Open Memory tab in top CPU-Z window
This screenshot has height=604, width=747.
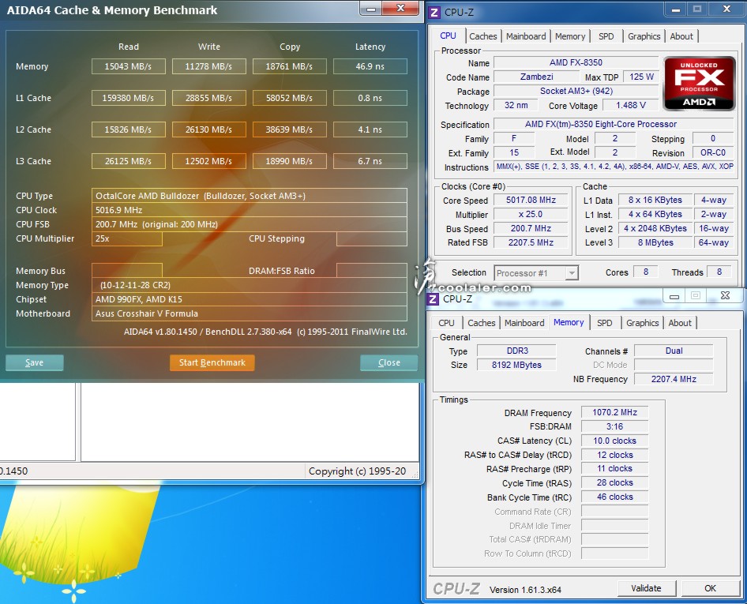coord(570,36)
